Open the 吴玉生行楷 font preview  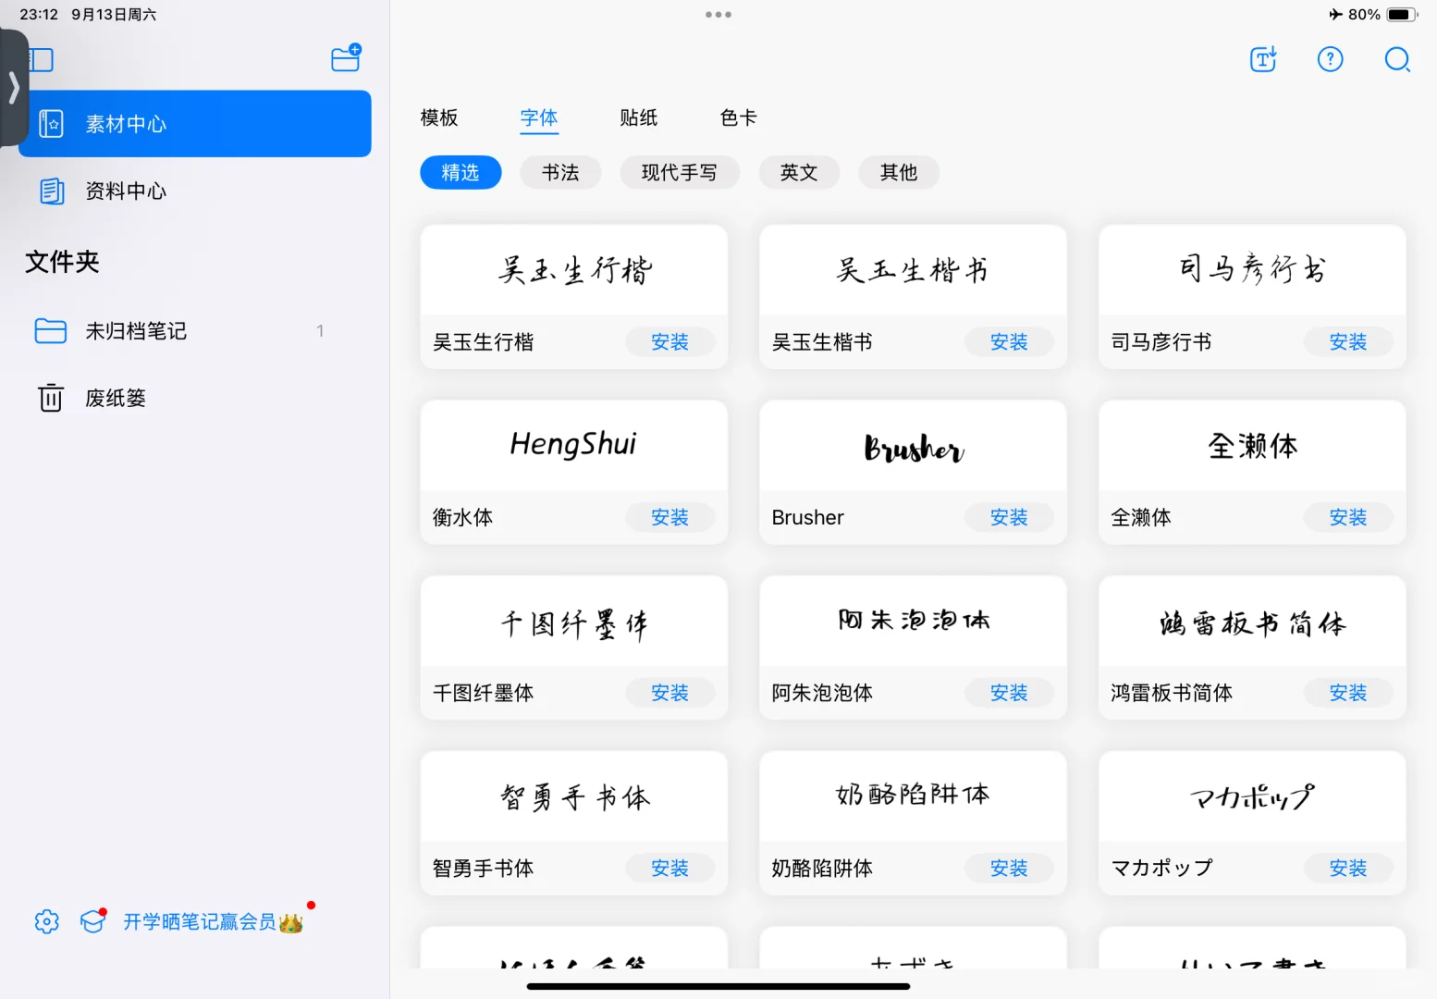click(574, 270)
